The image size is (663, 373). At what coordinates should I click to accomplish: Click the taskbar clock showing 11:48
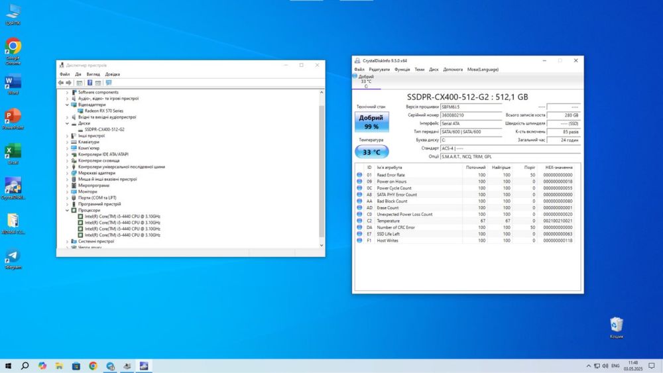(633, 366)
